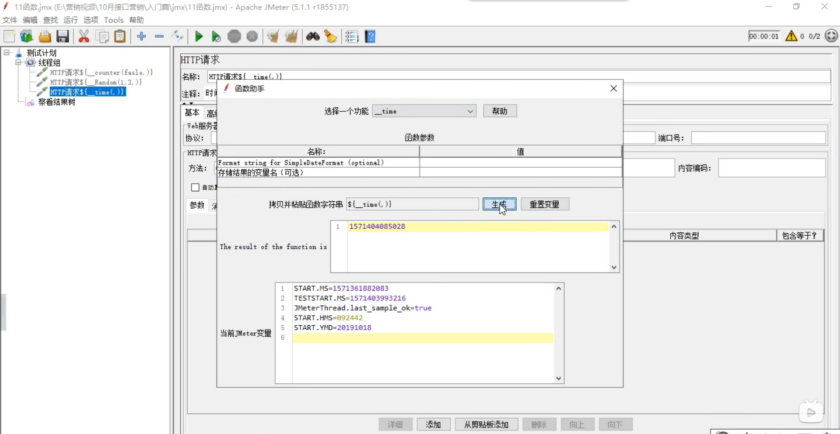Click the function string field ${__time(,)}
840x434 pixels.
click(412, 204)
